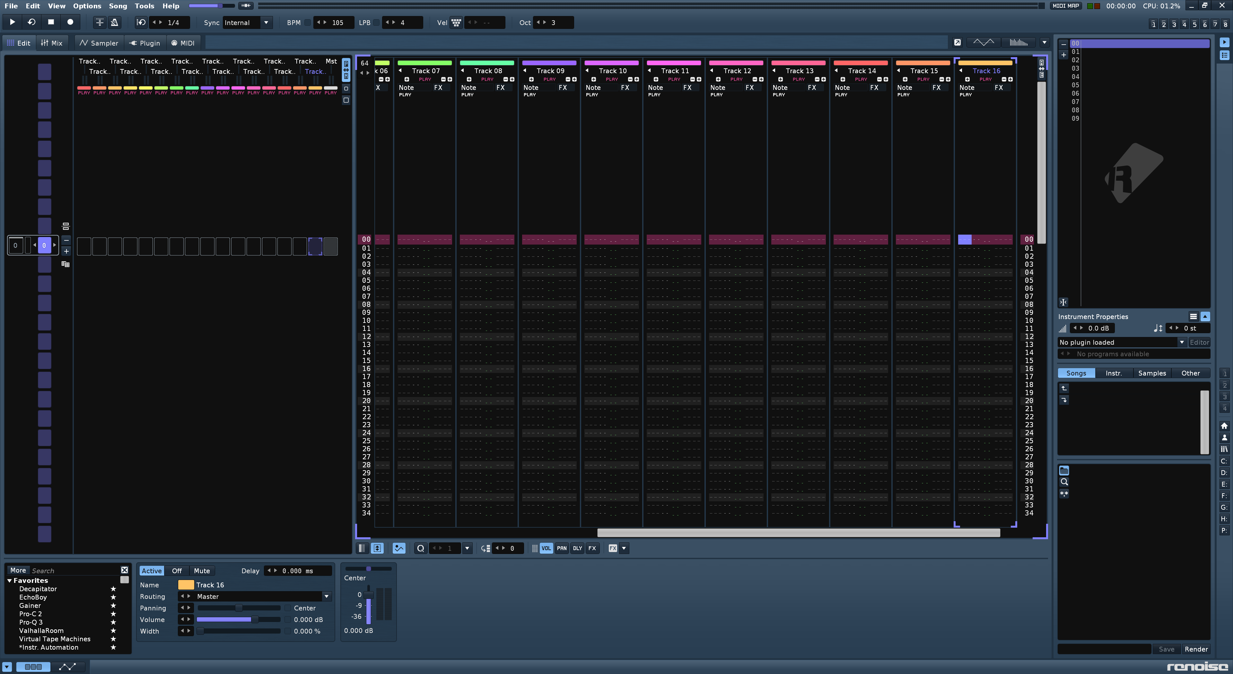Toggle instrument list view icon at right edge

(x=1224, y=56)
